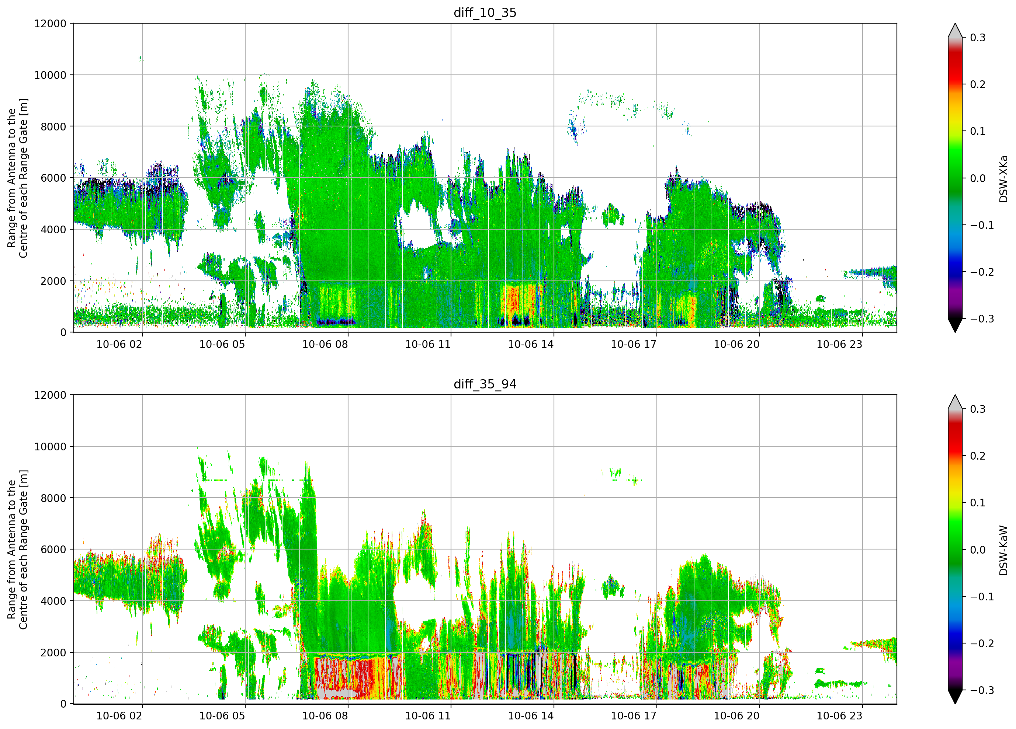Click the 0.0 tick on the DSW-KaW colorbar
1016x729 pixels.
(978, 550)
